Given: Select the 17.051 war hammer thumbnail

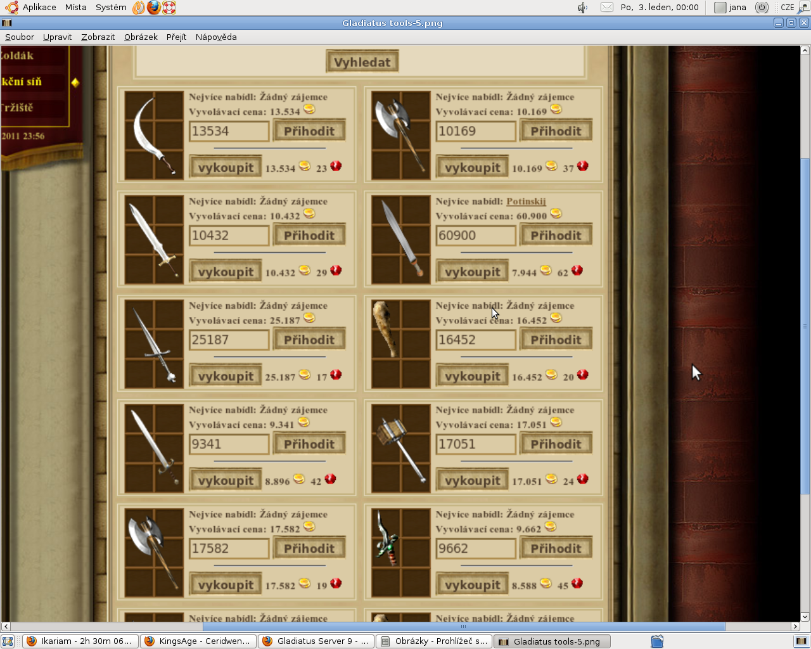Looking at the screenshot, I should click(401, 449).
